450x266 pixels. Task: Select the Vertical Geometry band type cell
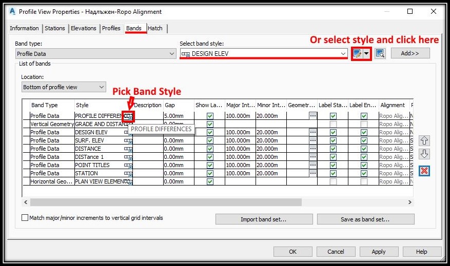tap(52, 124)
